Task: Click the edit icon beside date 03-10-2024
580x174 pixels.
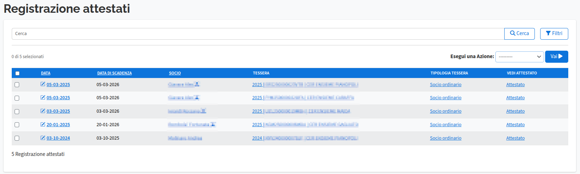Action: pyautogui.click(x=43, y=138)
